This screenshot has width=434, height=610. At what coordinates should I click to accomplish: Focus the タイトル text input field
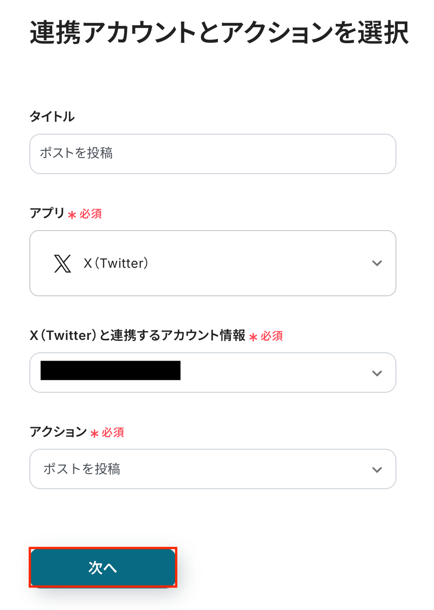(x=212, y=154)
